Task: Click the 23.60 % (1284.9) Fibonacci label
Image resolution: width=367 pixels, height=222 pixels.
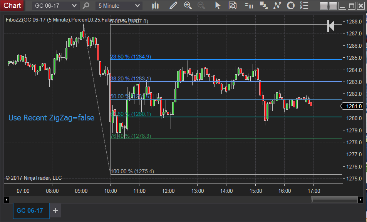Action: (131, 57)
